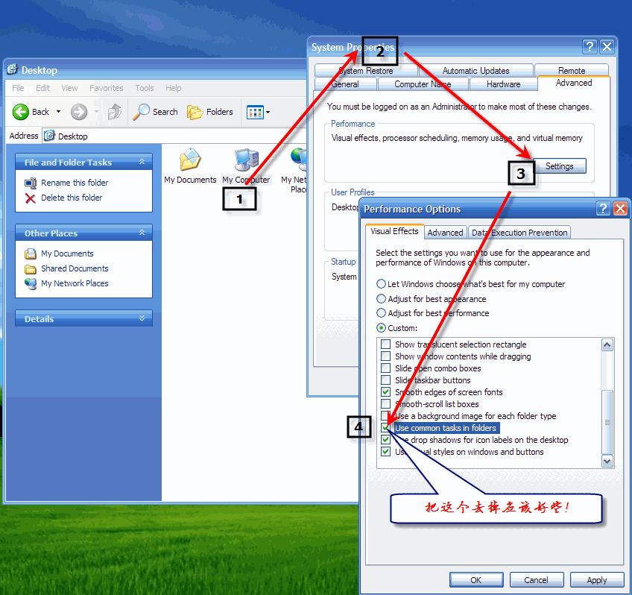Check Slide taskbar buttons
Viewport: 632px width, 595px height.
pyautogui.click(x=386, y=380)
